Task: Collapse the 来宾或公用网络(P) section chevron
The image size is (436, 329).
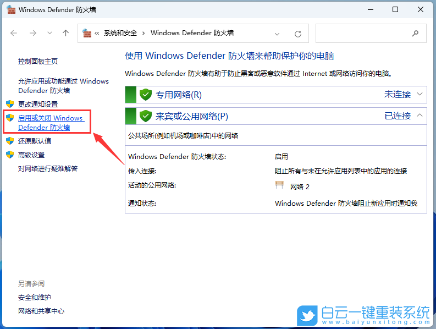Action: (420, 115)
